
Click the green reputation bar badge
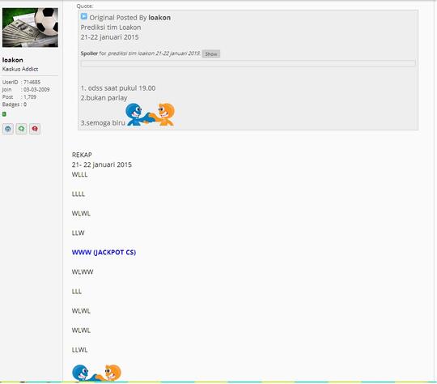4,114
